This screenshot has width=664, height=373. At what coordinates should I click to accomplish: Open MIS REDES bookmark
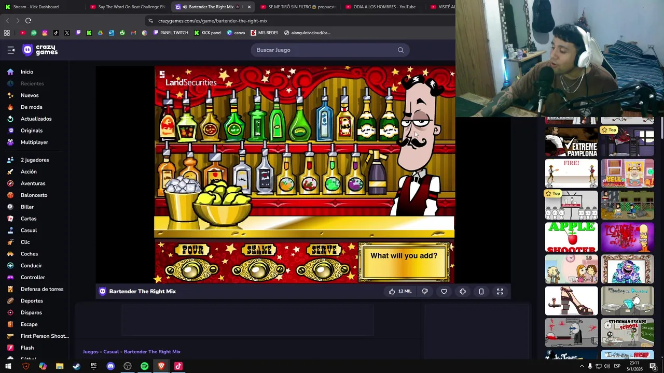click(265, 33)
